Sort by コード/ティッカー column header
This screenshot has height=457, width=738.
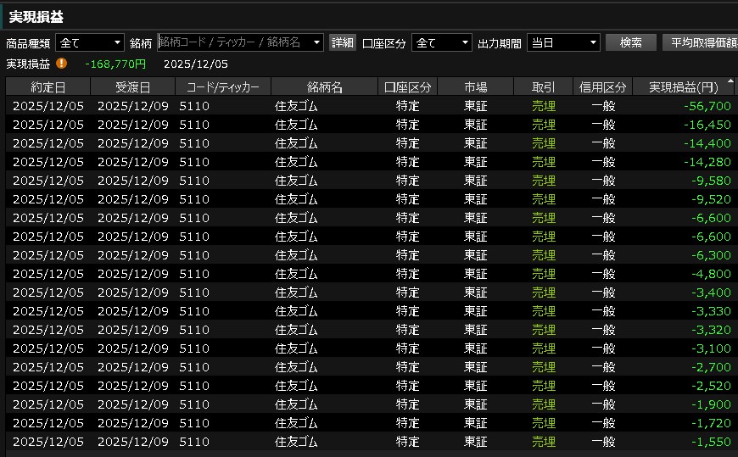click(223, 87)
